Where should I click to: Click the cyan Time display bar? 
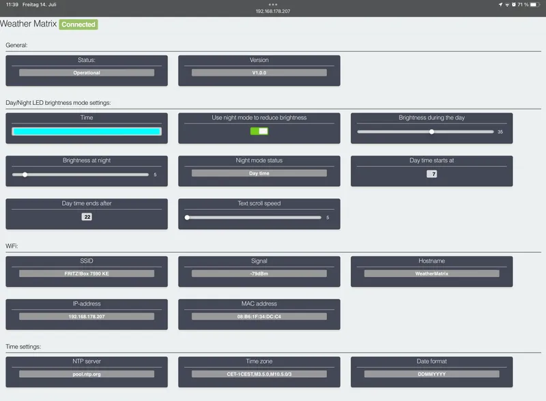pyautogui.click(x=87, y=132)
